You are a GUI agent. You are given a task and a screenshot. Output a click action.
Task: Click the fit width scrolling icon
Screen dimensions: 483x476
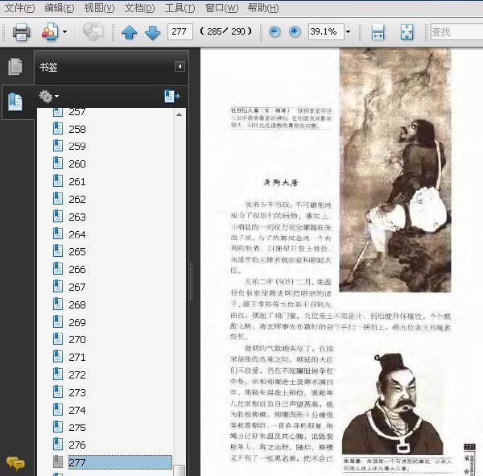(378, 31)
